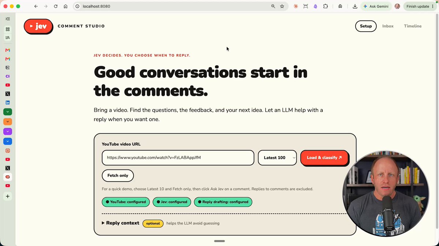The height and width of the screenshot is (246, 439).
Task: Collapse the vertical tabs sidebar
Action: click(x=8, y=19)
